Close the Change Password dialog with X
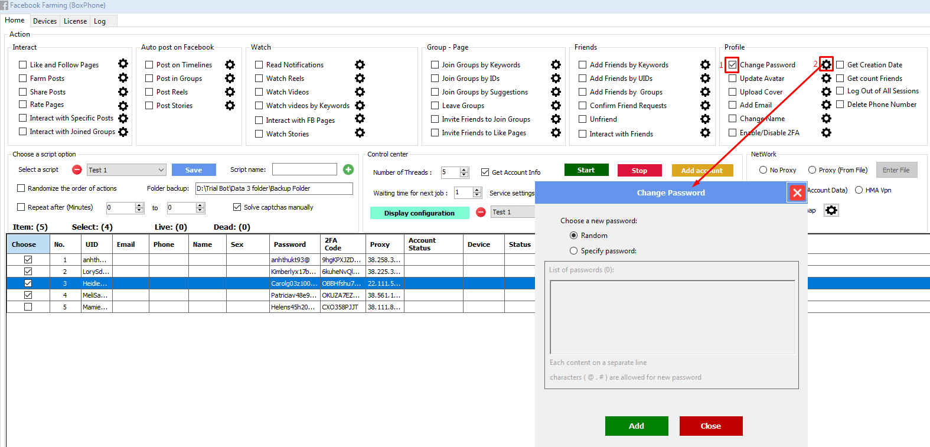This screenshot has width=930, height=447. coord(797,192)
